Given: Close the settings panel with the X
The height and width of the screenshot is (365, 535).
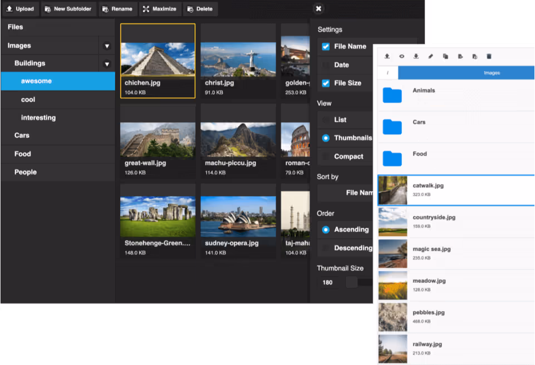Looking at the screenshot, I should (x=318, y=9).
